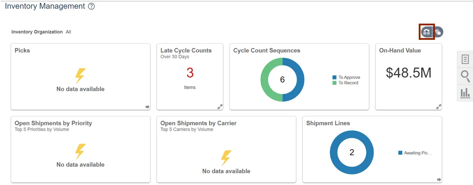
Task: Expand the On-Hand Value card
Action: pos(439,106)
